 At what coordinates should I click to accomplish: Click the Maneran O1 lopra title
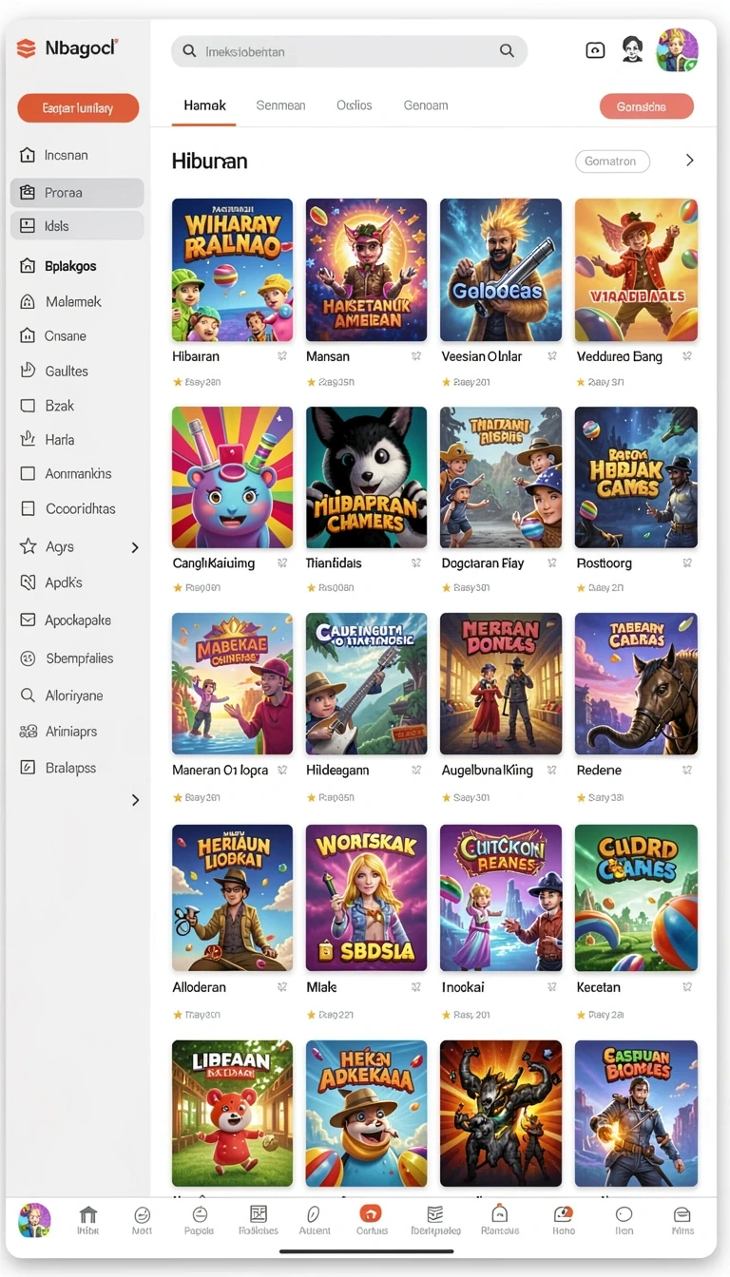pyautogui.click(x=221, y=771)
